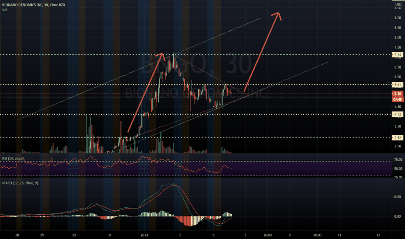Click the 16:00 label on the time axis
The image size is (405, 239).
(268, 235)
